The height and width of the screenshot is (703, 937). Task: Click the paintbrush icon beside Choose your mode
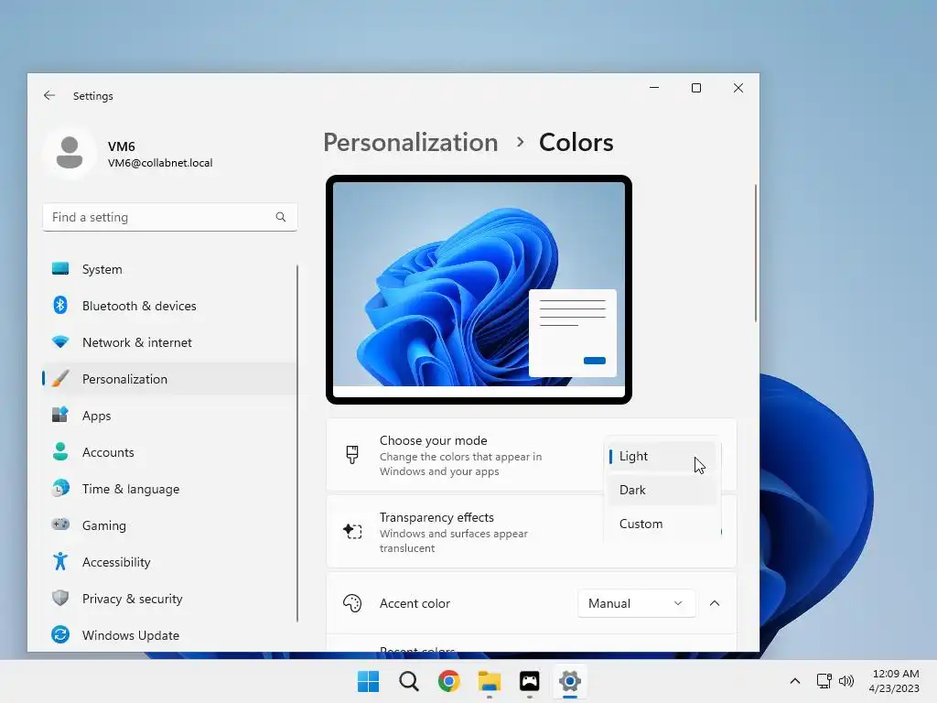(x=352, y=454)
